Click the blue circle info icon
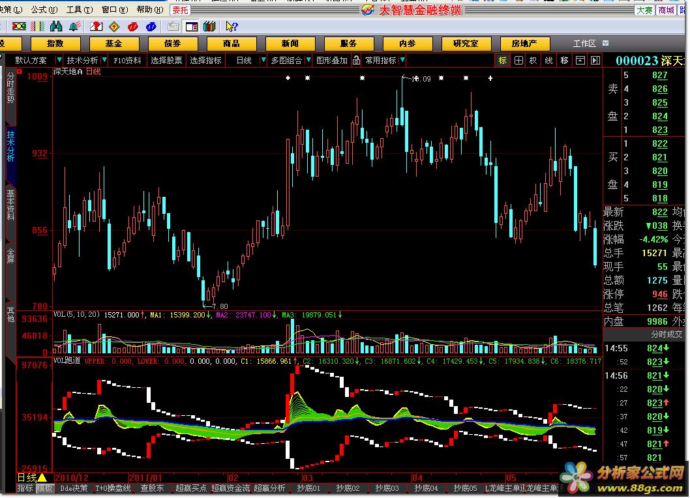The image size is (690, 498). click(x=151, y=26)
